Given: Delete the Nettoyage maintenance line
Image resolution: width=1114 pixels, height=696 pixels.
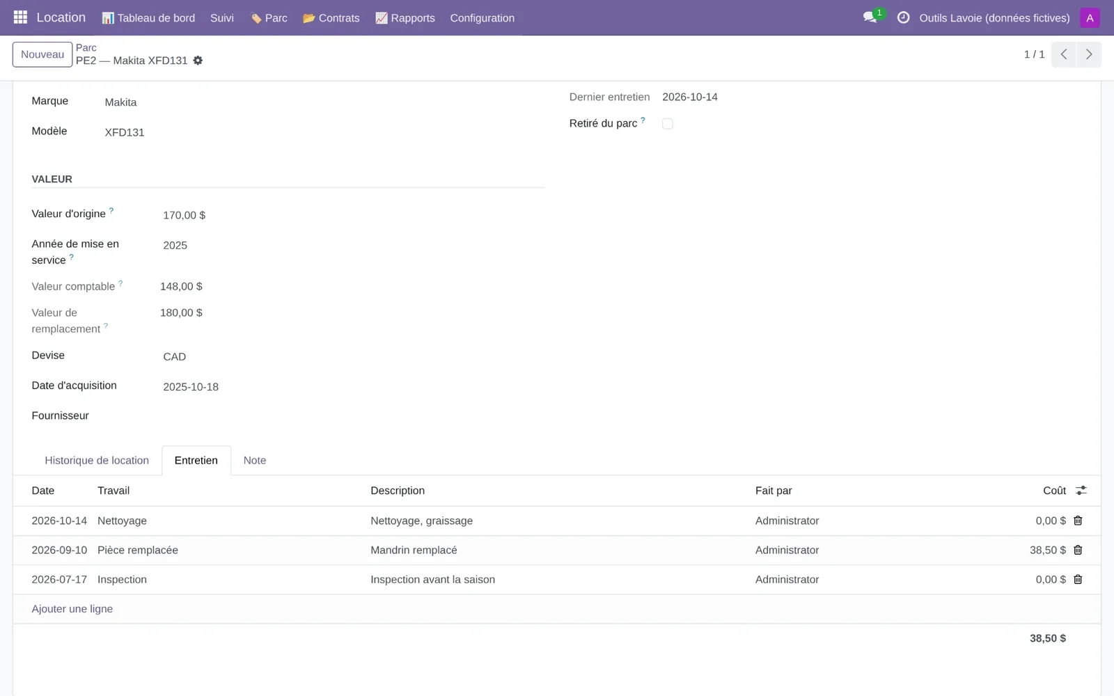Looking at the screenshot, I should 1078,521.
